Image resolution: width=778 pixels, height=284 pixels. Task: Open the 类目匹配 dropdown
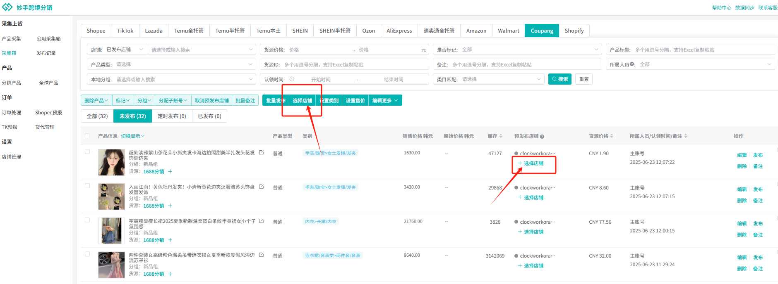[488, 79]
